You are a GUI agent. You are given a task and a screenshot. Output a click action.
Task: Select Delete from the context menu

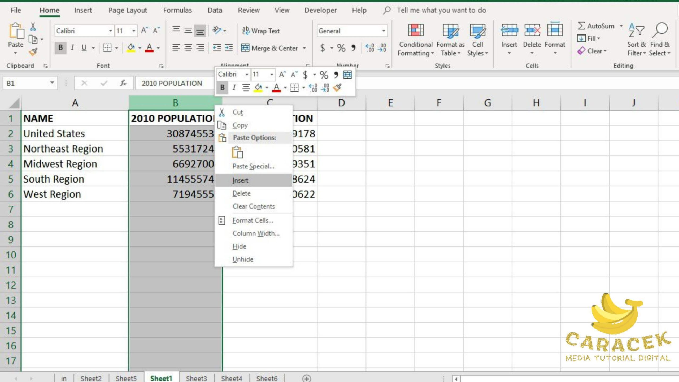click(241, 193)
